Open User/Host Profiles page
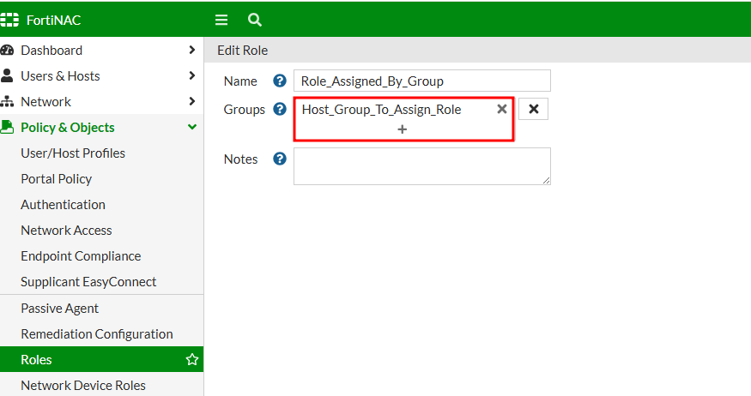This screenshot has height=396, width=751. click(x=73, y=153)
